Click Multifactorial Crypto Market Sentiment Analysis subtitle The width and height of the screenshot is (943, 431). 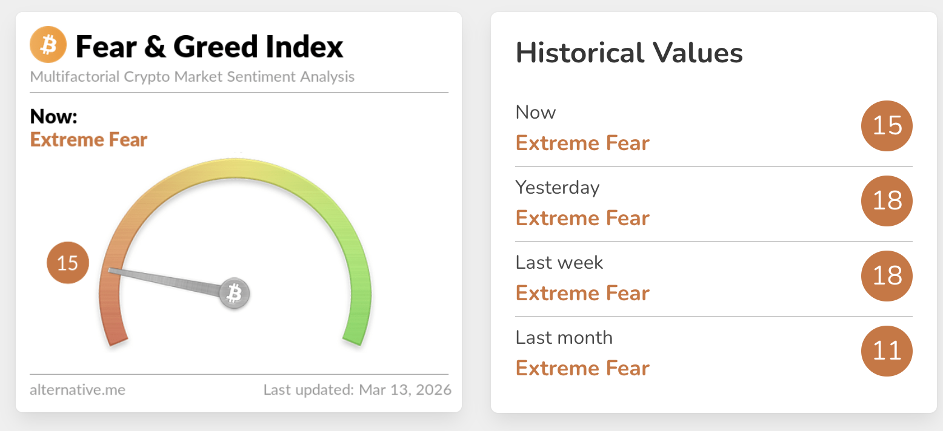click(192, 77)
